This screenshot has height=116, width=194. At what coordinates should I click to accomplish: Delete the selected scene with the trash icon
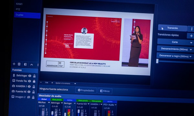pyautogui.click(x=19, y=64)
